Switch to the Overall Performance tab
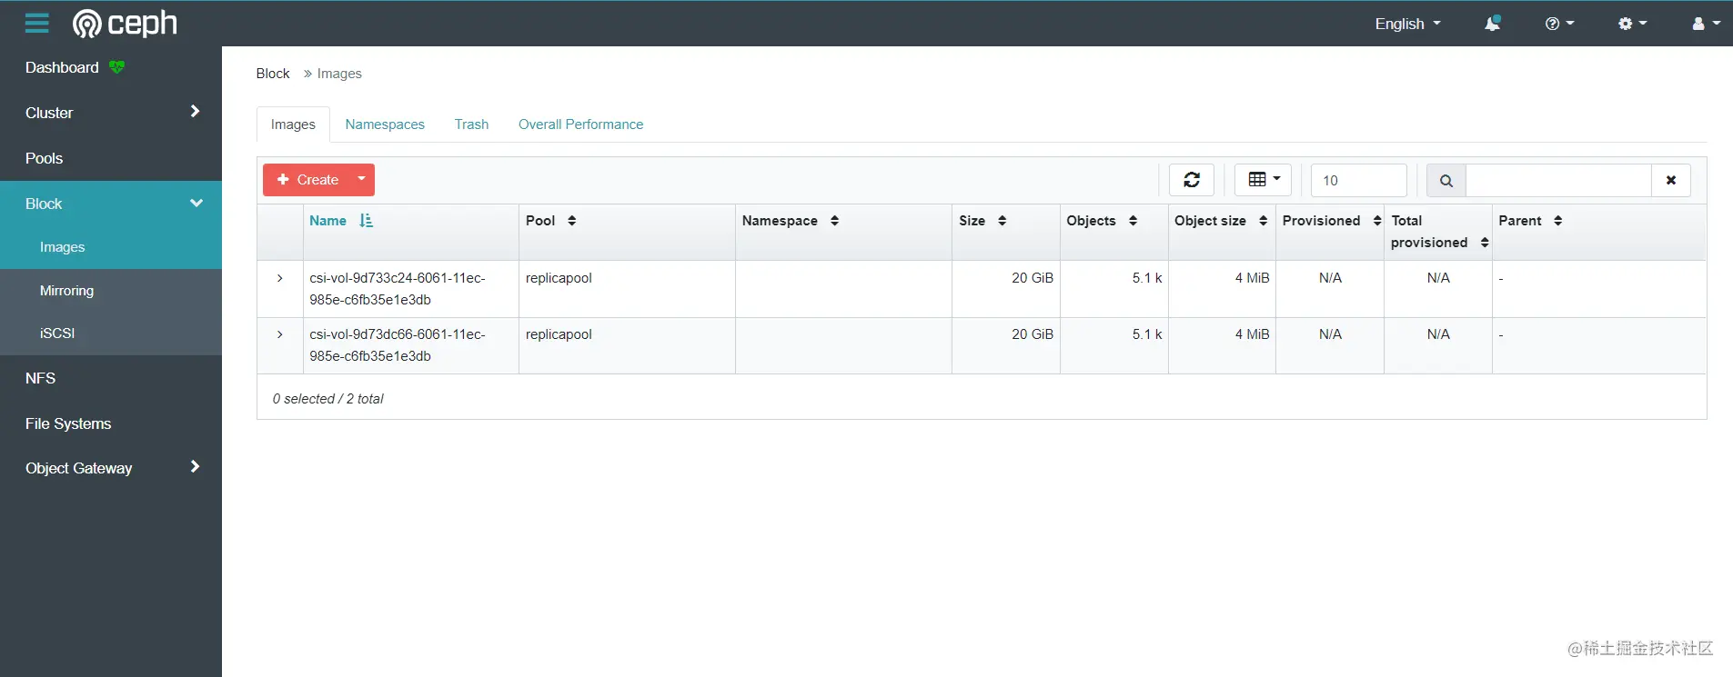This screenshot has width=1733, height=677. coord(580,124)
